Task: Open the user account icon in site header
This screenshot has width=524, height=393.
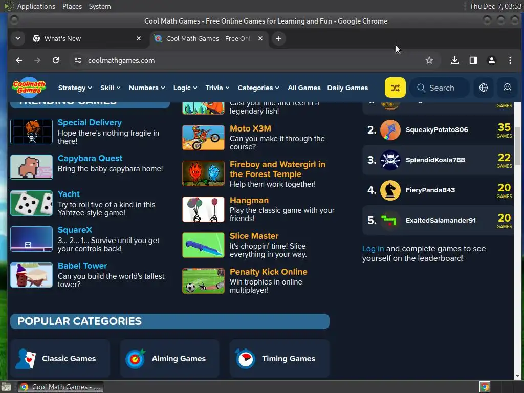Action: (x=507, y=88)
